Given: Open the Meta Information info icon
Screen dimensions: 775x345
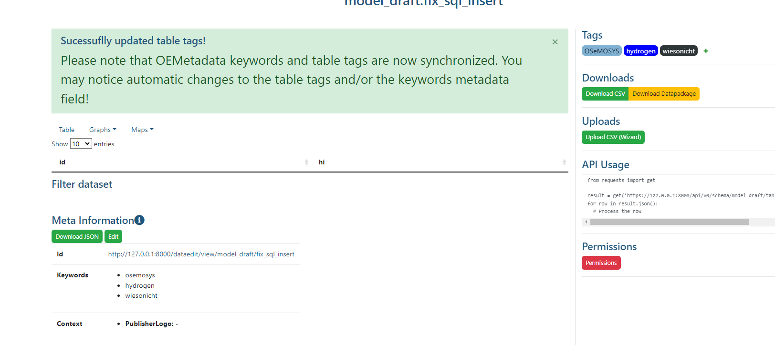Looking at the screenshot, I should [x=139, y=220].
